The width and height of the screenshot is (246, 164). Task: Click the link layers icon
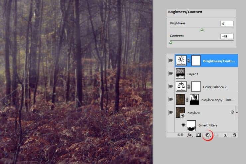pyautogui.click(x=181, y=135)
